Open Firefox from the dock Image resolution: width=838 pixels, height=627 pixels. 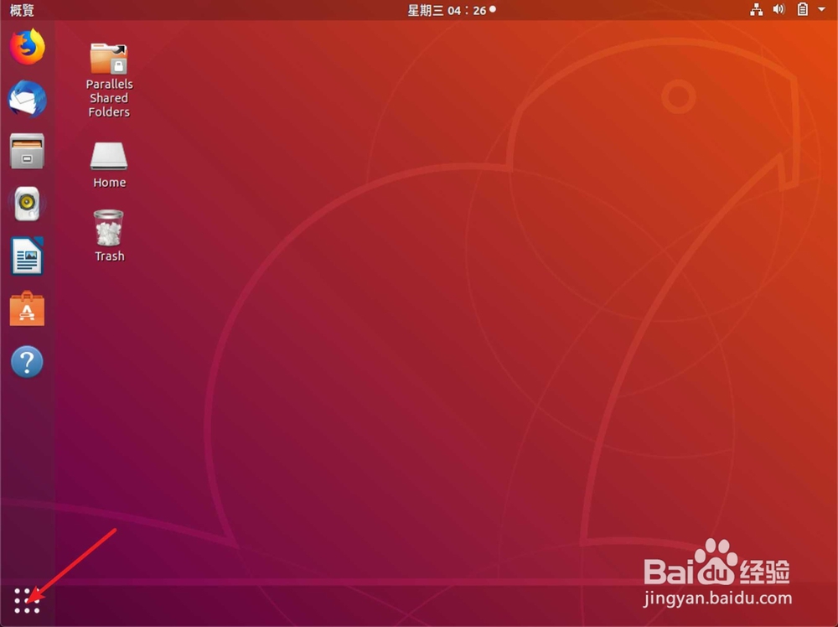(x=26, y=47)
